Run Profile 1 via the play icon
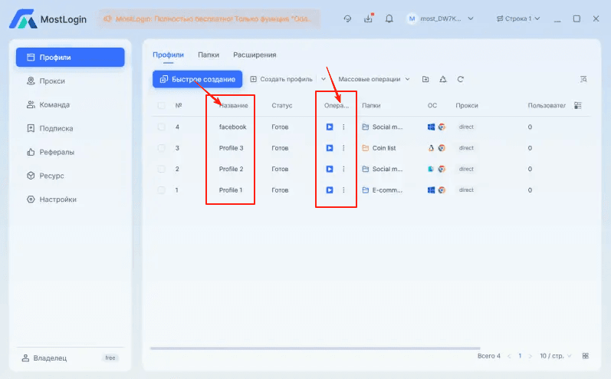Viewport: 611px width, 379px height. (x=330, y=190)
